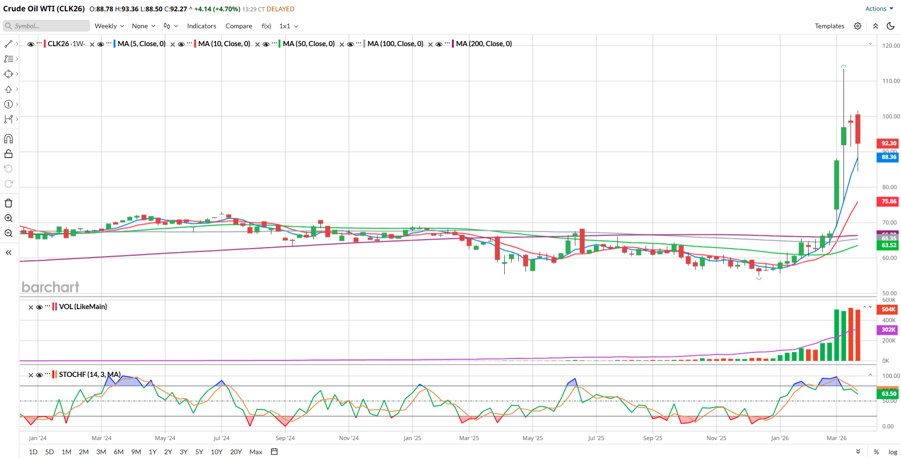
Task: Open the Indicators menu
Action: point(202,26)
